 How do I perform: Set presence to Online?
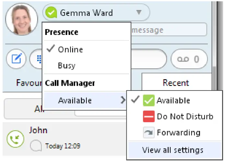tap(70, 49)
